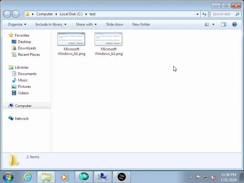
Task: Click the 2 items status text
Action: (33, 157)
